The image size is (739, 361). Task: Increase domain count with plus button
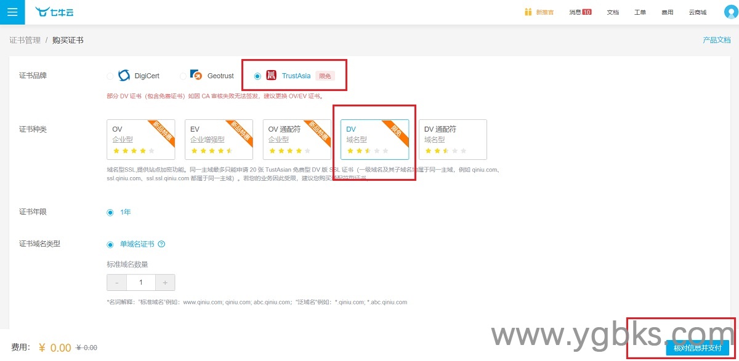[x=165, y=282]
